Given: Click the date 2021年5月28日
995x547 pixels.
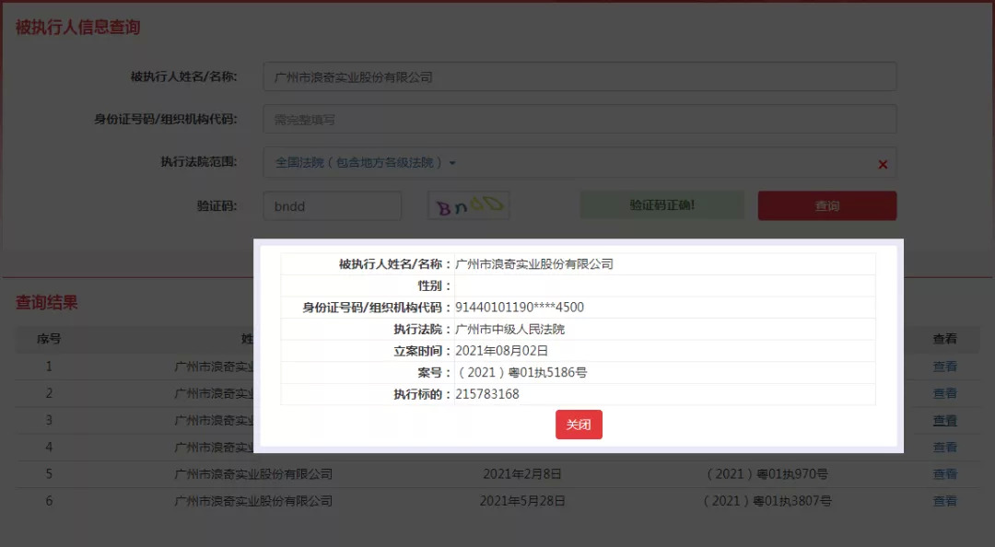Looking at the screenshot, I should [522, 501].
